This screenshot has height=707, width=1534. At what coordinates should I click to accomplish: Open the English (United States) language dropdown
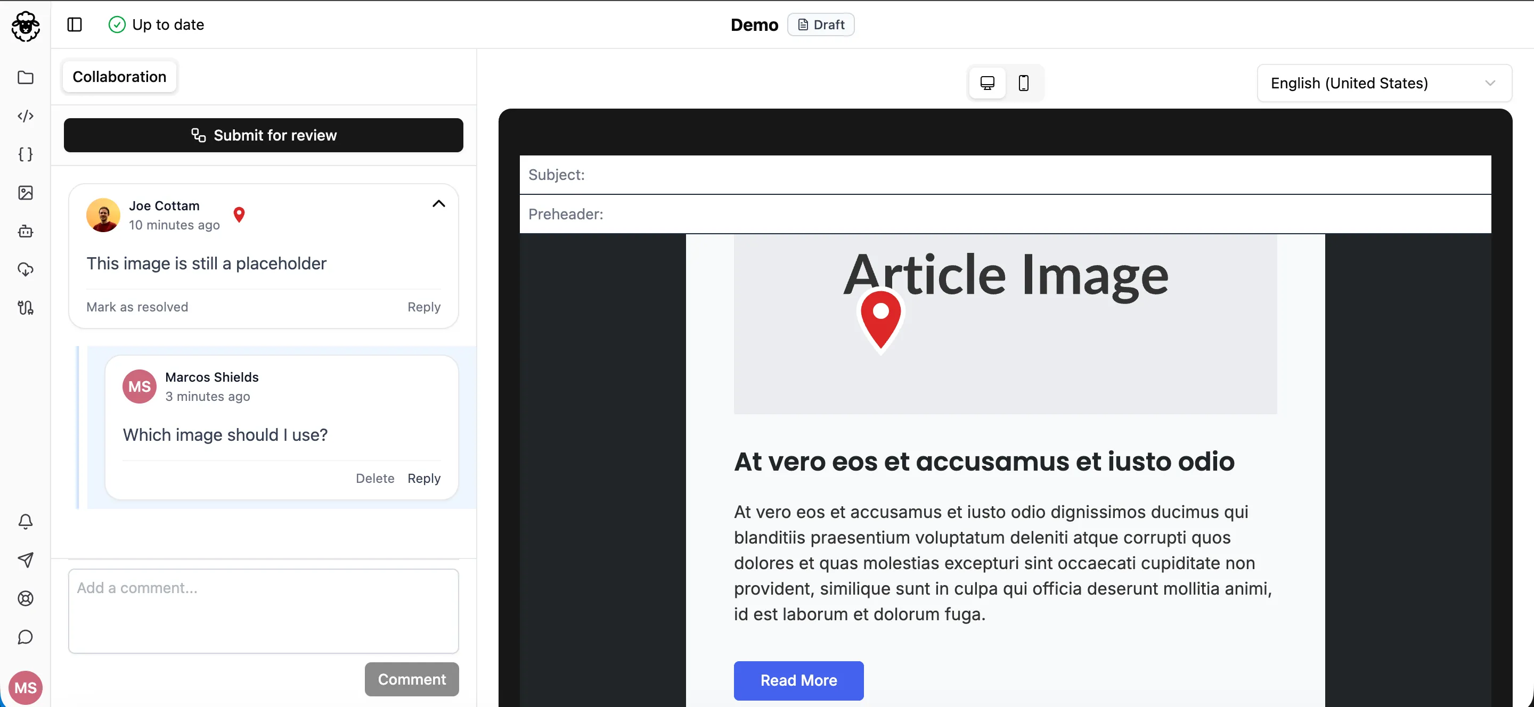pyautogui.click(x=1383, y=83)
